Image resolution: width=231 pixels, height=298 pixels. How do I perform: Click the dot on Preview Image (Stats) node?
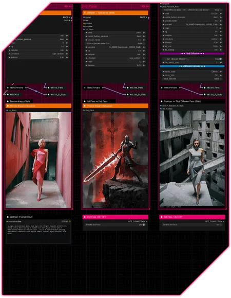pos(8,101)
